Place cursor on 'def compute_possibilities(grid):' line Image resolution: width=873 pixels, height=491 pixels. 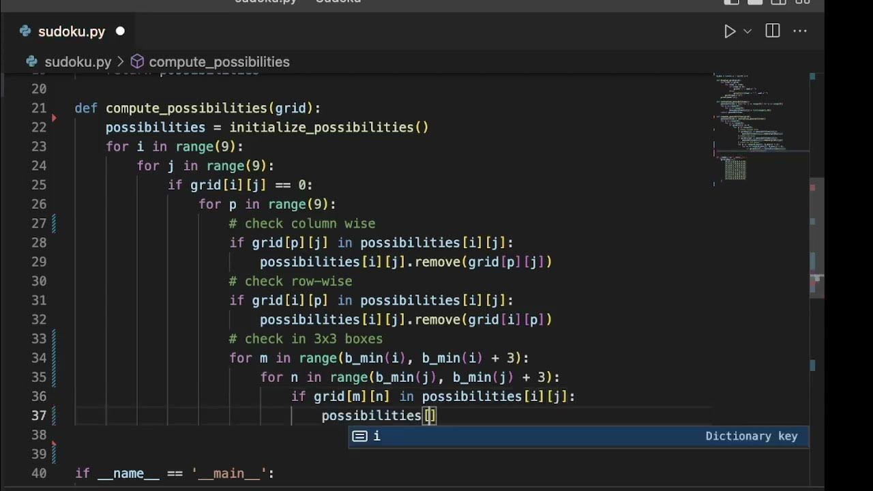198,108
